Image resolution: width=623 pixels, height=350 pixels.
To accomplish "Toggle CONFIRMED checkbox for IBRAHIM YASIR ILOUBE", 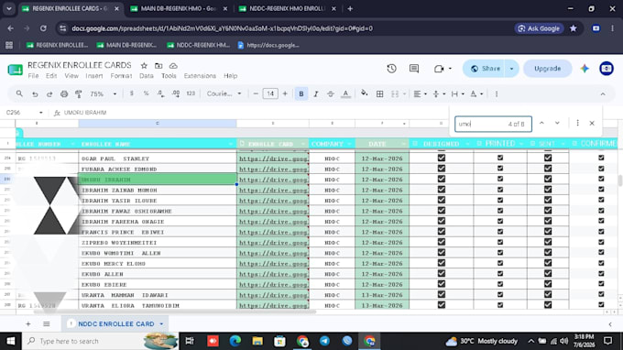I will (601, 200).
